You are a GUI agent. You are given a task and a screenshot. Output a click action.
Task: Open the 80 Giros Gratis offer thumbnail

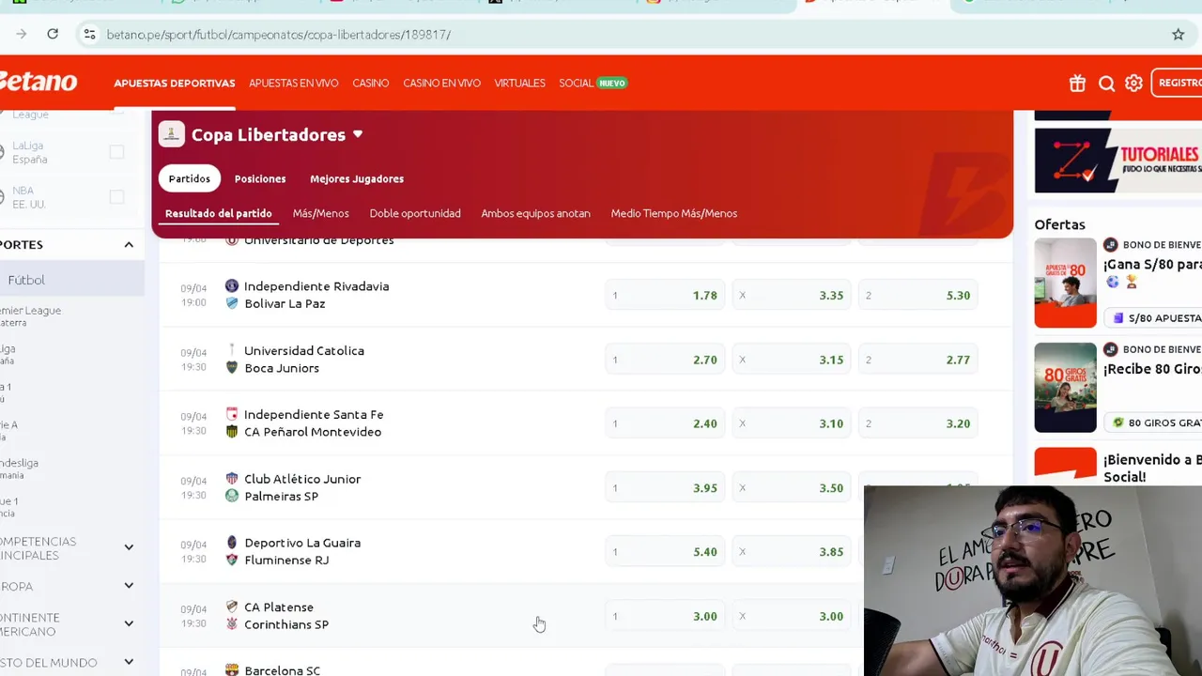pyautogui.click(x=1065, y=387)
